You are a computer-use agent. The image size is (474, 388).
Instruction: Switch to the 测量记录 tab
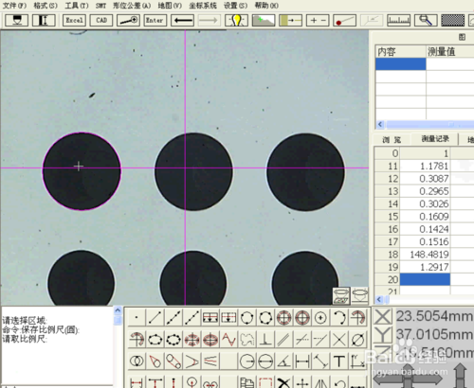pos(435,139)
